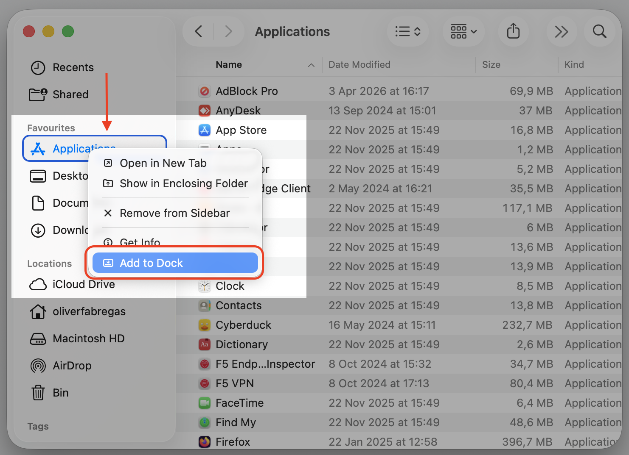
Task: Click the Contacts app icon
Action: tap(205, 305)
